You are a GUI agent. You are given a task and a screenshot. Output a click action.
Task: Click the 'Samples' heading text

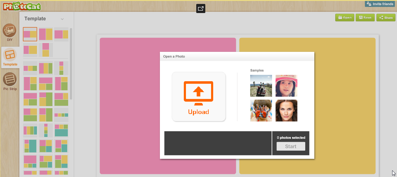tap(257, 70)
